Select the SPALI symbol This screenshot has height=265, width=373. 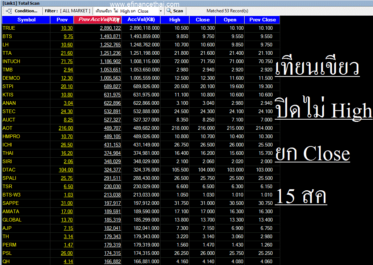click(x=9, y=178)
